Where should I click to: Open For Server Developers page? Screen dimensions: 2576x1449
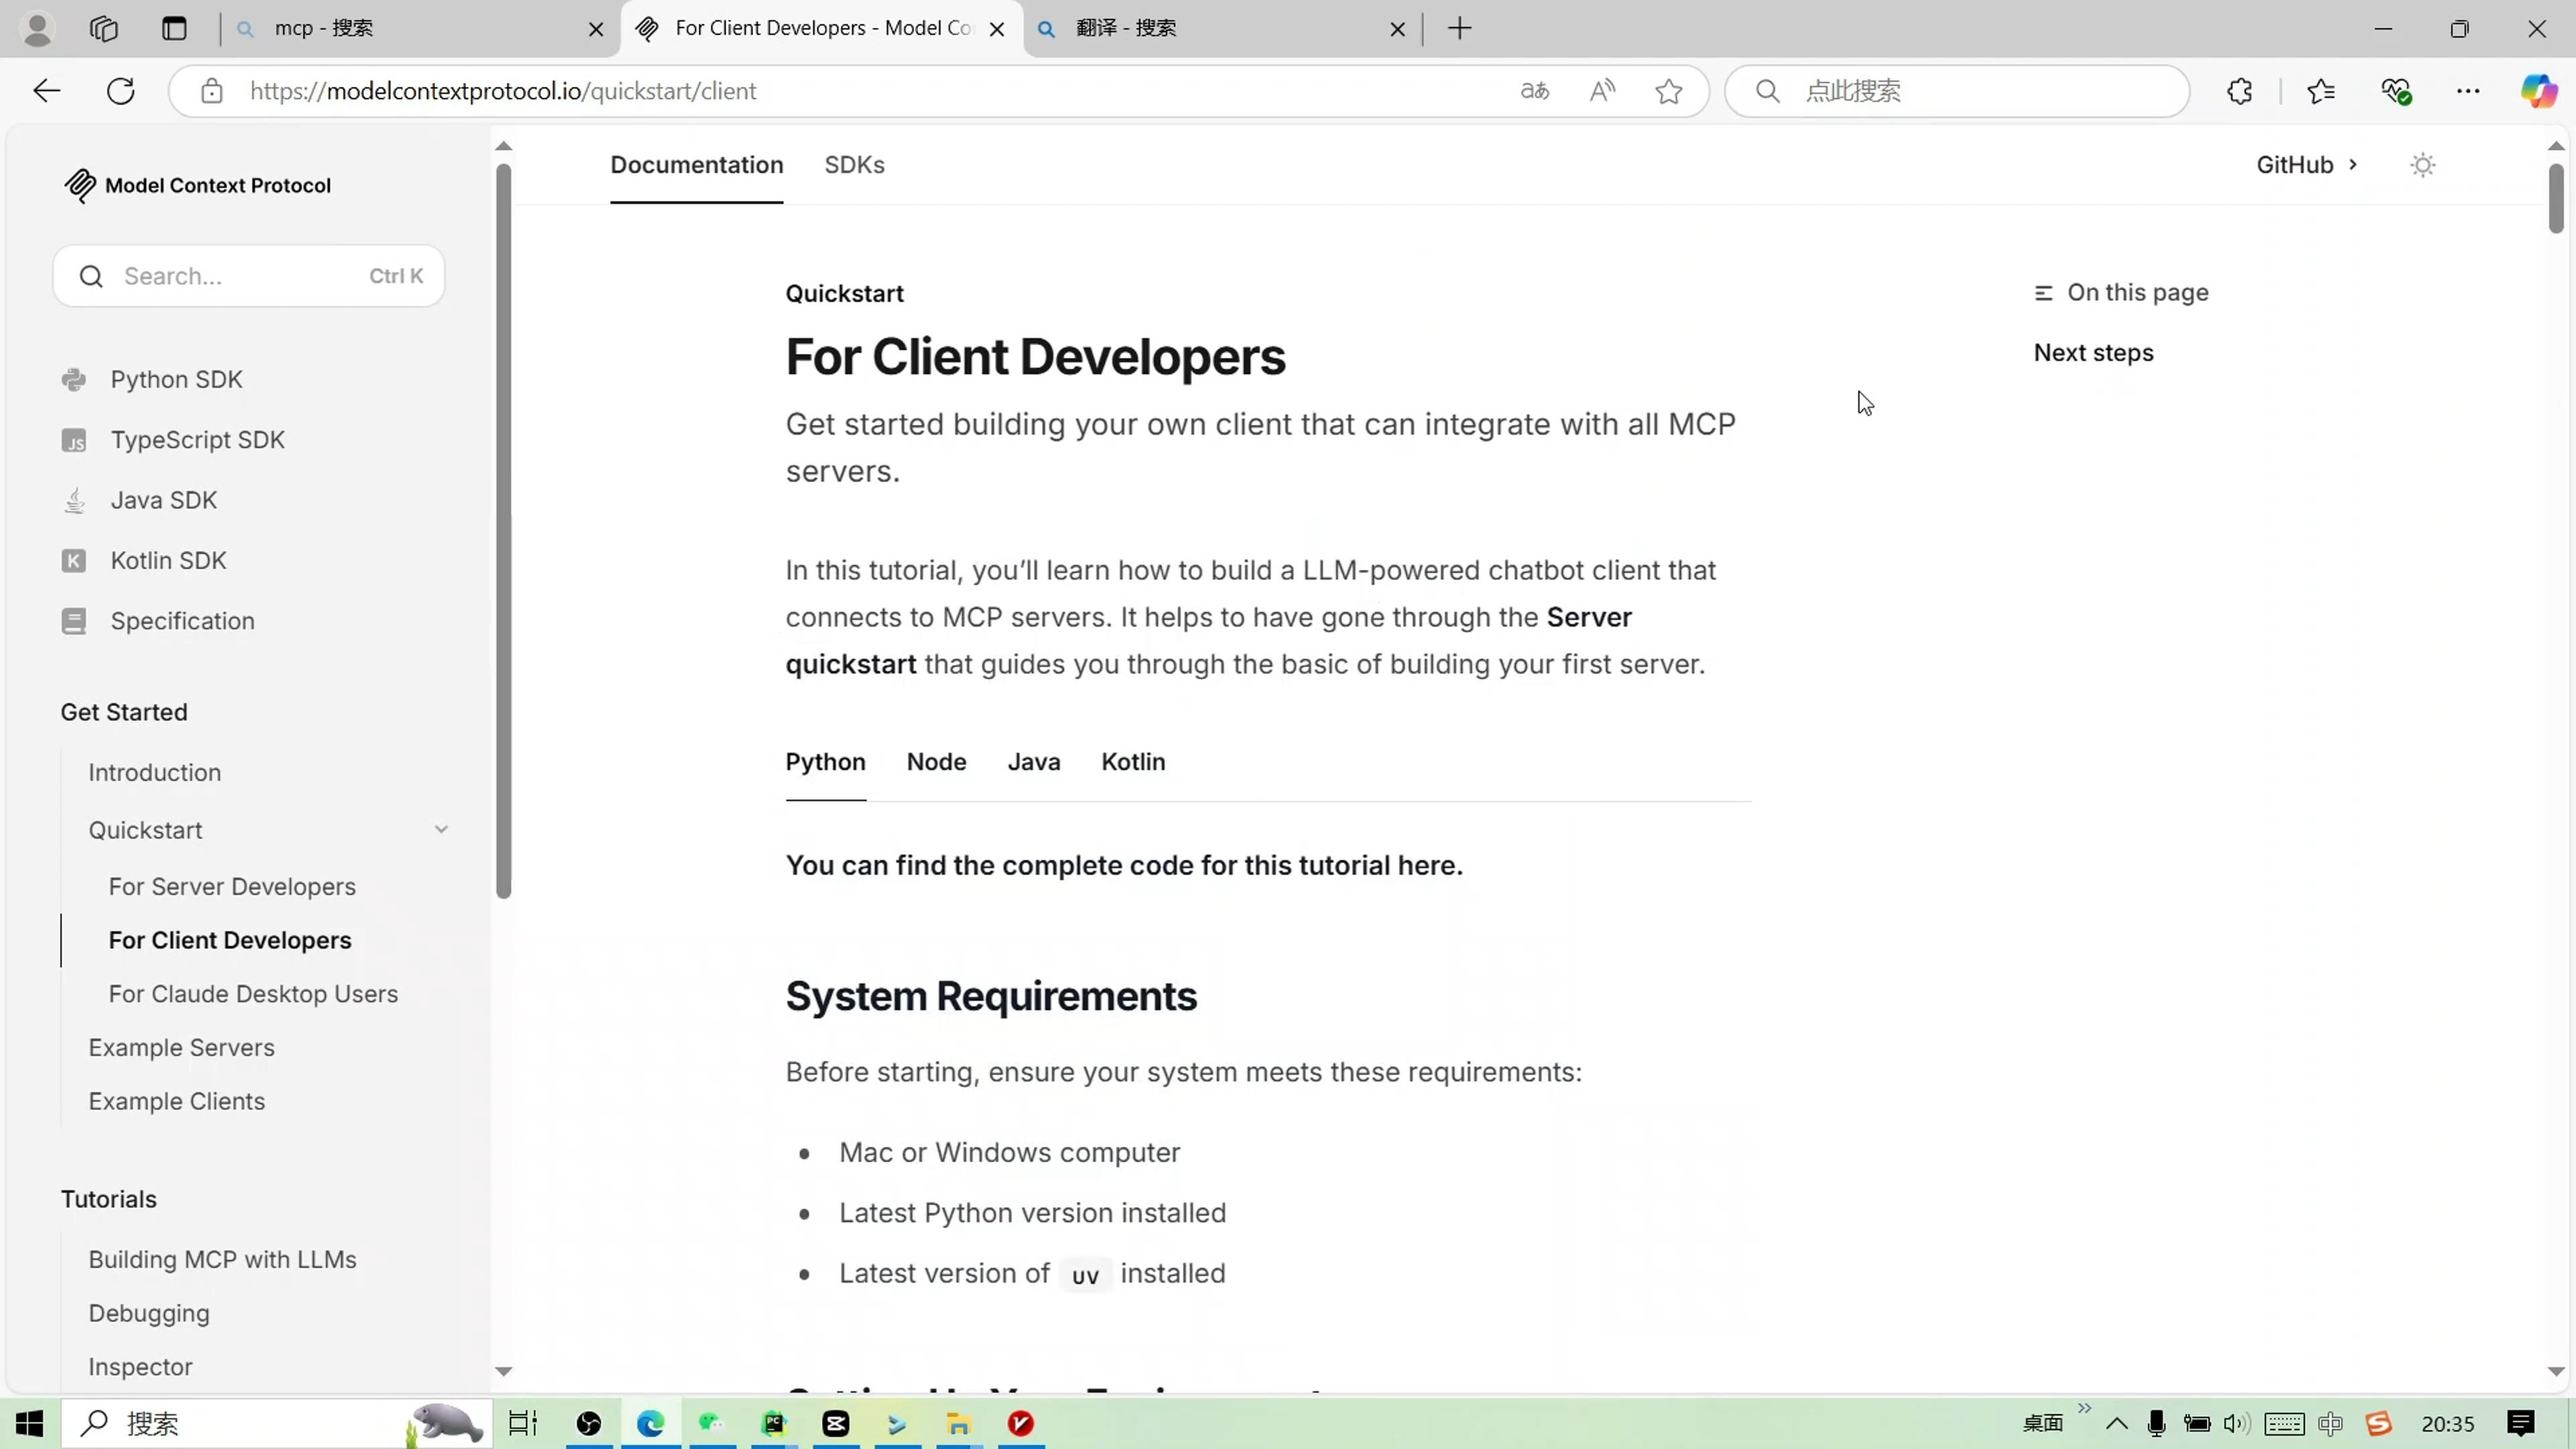coord(232,887)
